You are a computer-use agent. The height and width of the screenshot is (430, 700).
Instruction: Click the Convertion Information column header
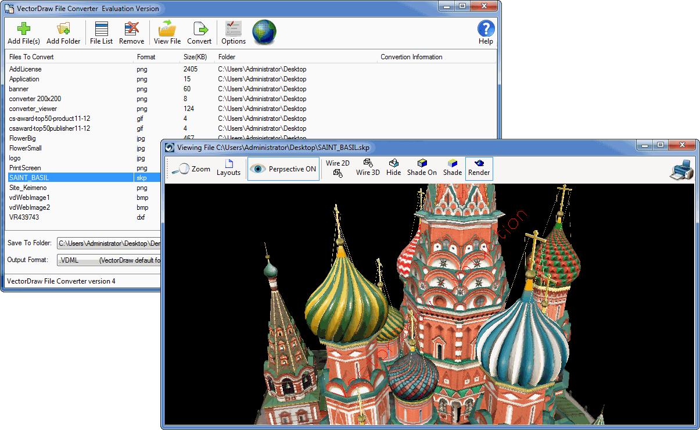pos(437,57)
